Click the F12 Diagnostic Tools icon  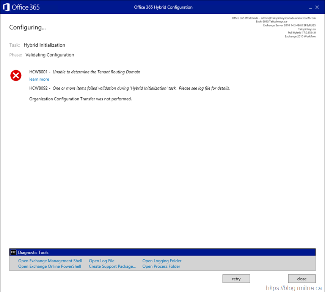pyautogui.click(x=13, y=252)
